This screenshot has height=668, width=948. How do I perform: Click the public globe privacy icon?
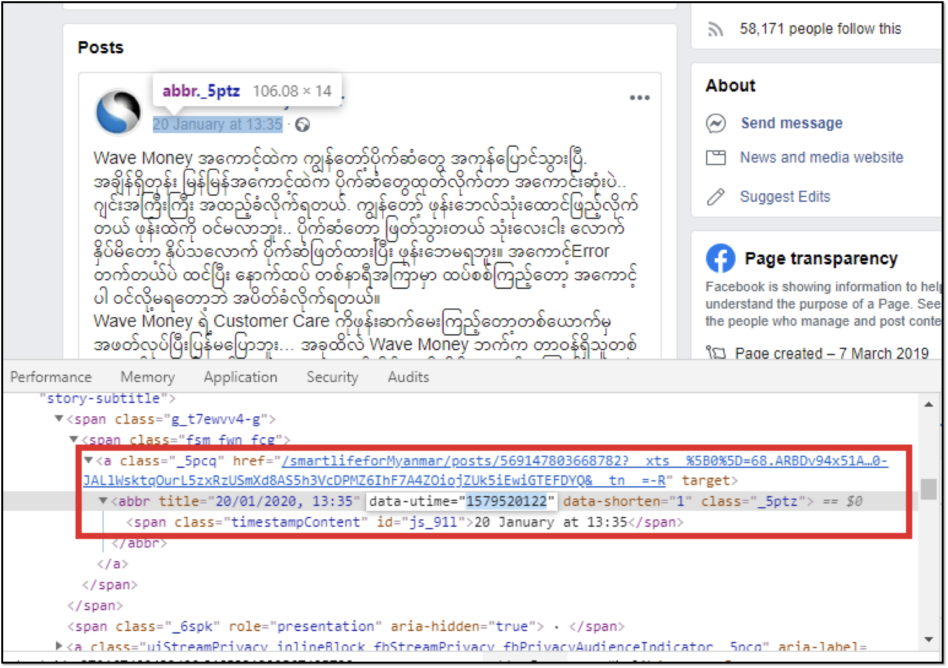point(303,125)
